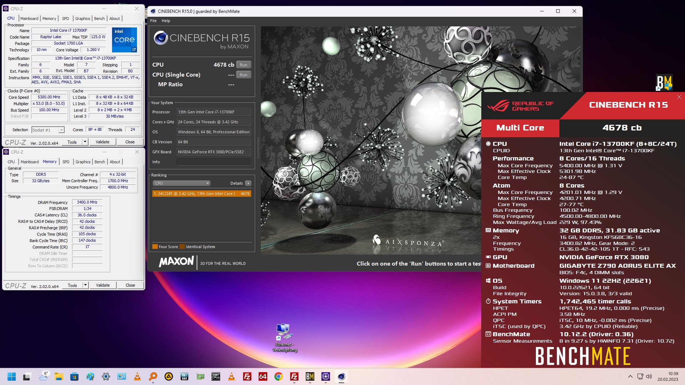Open the AIMP yellow triangle taskbar icon
This screenshot has height=385, width=685.
(x=169, y=376)
